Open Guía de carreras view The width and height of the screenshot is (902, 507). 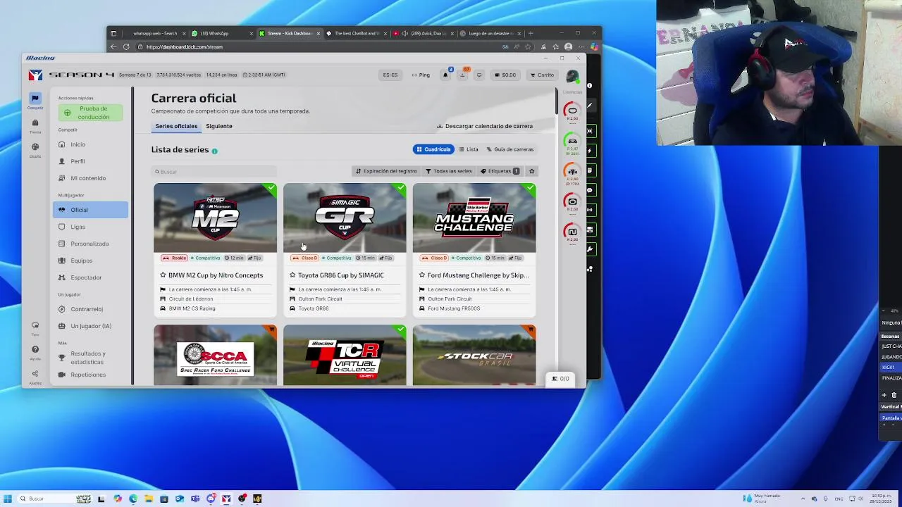pos(510,149)
